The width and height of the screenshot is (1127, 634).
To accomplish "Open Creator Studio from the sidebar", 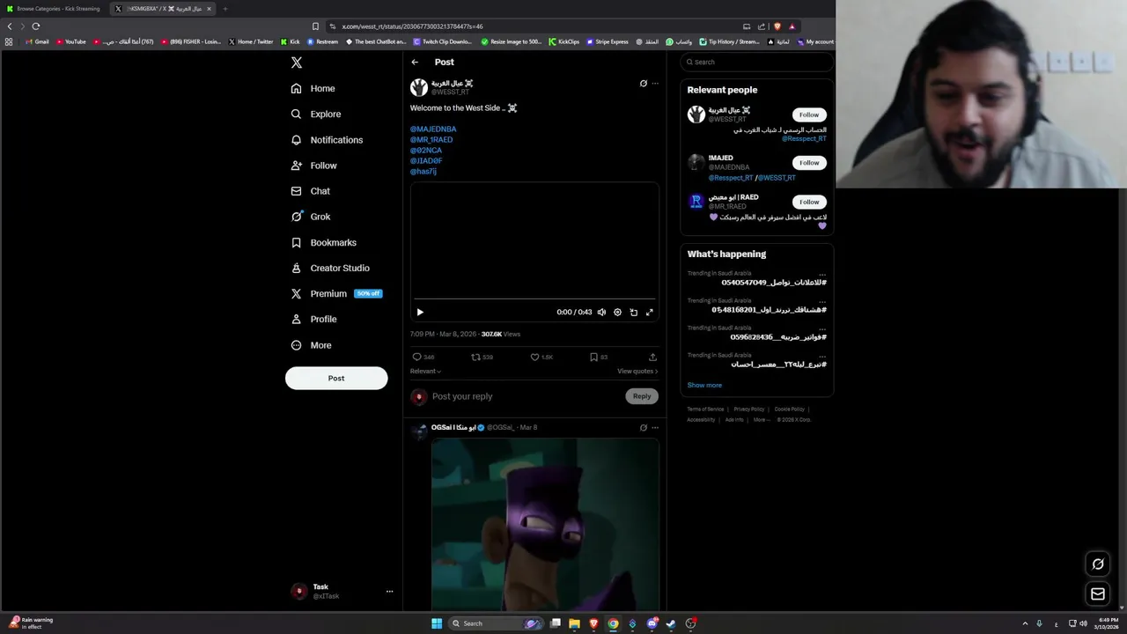I will pyautogui.click(x=330, y=268).
